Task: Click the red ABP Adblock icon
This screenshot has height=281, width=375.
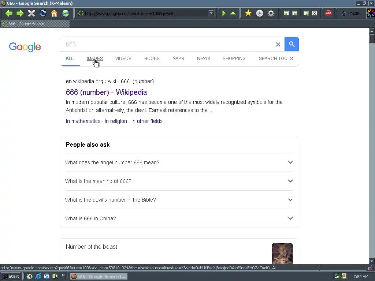Action: click(x=328, y=13)
